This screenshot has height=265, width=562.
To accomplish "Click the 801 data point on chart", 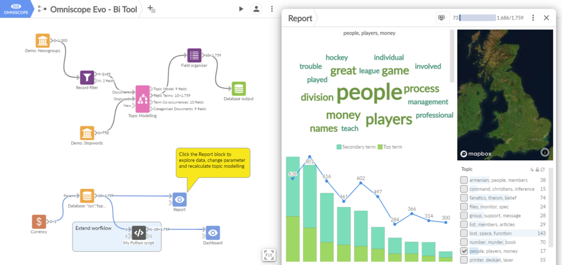I will [310, 157].
